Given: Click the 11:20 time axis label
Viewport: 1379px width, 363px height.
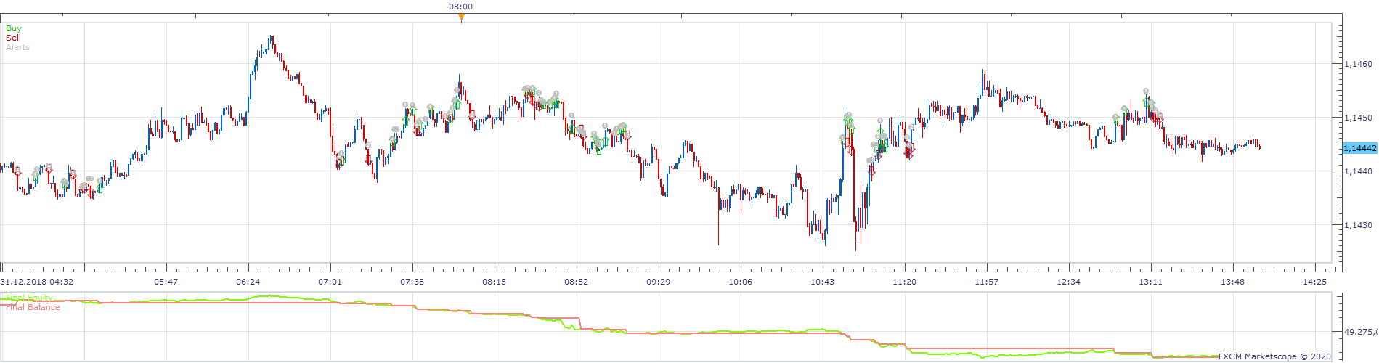Looking at the screenshot, I should (x=904, y=282).
